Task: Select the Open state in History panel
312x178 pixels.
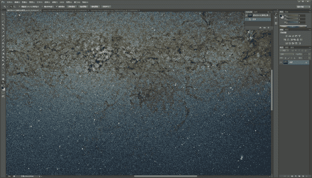Action: [x=258, y=20]
